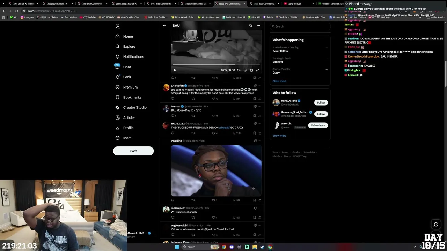Follow HankDaTank
The image size is (447, 251).
pos(321,102)
